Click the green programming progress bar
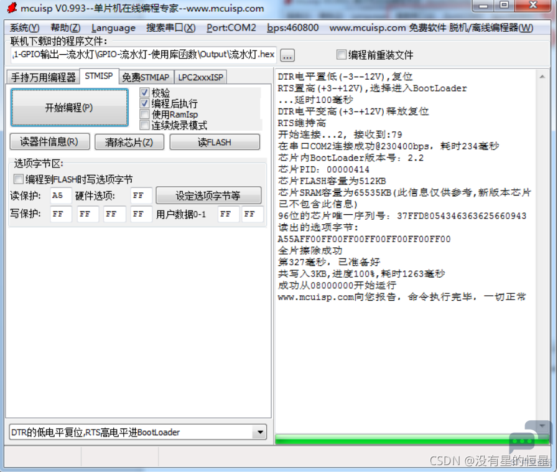 click(x=412, y=440)
